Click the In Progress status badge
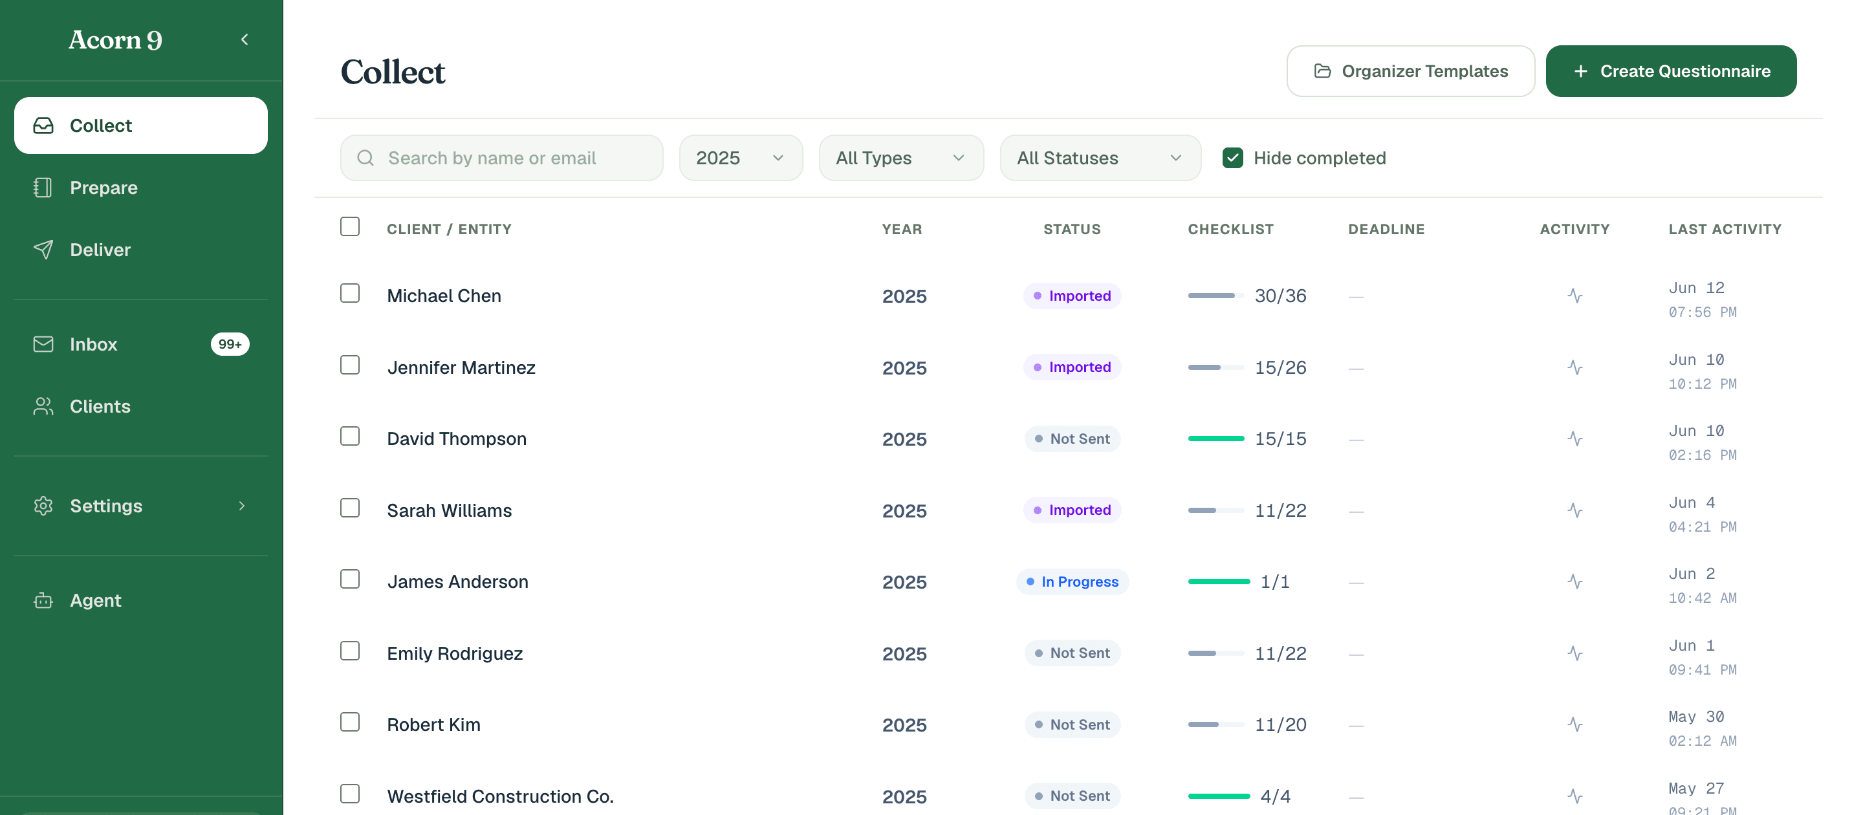Screen dimensions: 1852x815 (1072, 581)
